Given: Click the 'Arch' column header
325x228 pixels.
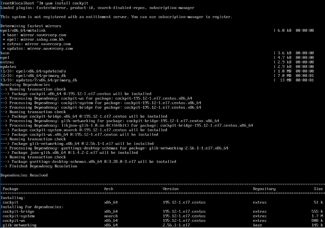Looking at the screenshot, I should click(x=108, y=189).
